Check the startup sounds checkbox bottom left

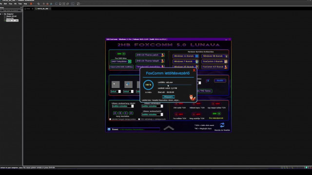(110, 119)
